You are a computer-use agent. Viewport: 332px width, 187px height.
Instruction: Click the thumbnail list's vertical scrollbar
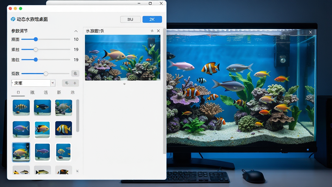(x=78, y=116)
